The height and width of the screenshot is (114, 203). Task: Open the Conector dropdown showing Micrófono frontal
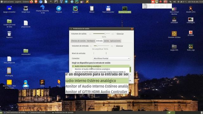(112, 58)
